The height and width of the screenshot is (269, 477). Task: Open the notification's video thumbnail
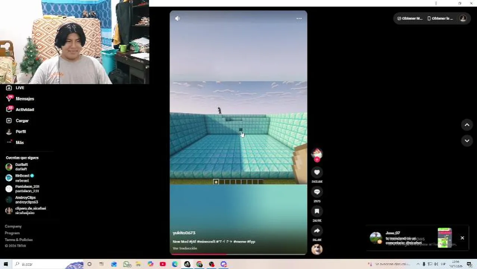point(445,238)
